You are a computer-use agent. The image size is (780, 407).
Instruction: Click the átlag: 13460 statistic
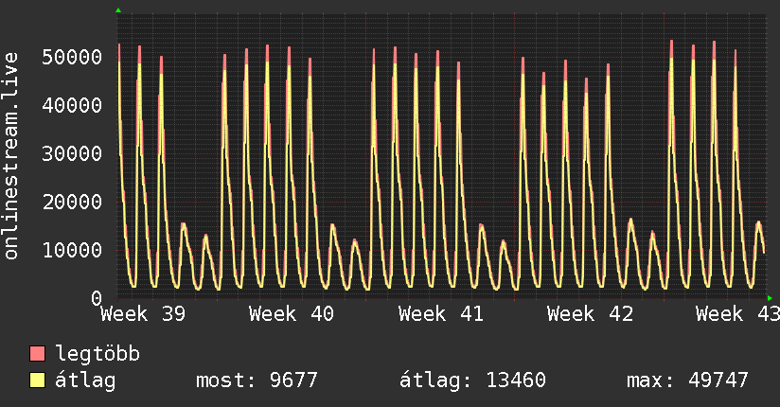pyautogui.click(x=472, y=380)
